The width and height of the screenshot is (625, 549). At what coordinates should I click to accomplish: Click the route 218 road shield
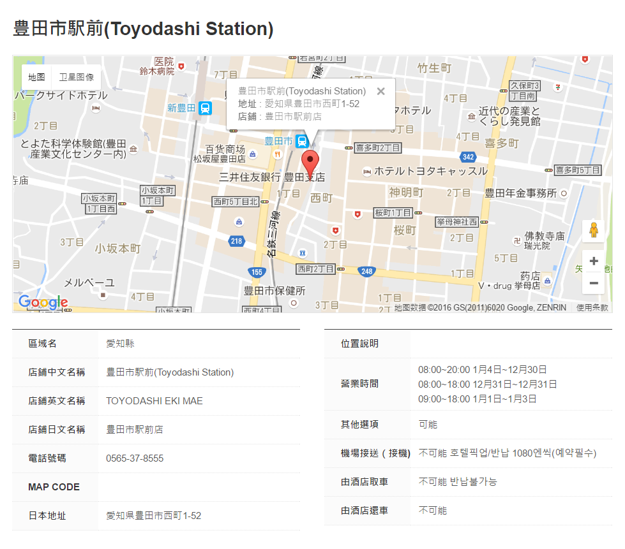[x=236, y=241]
